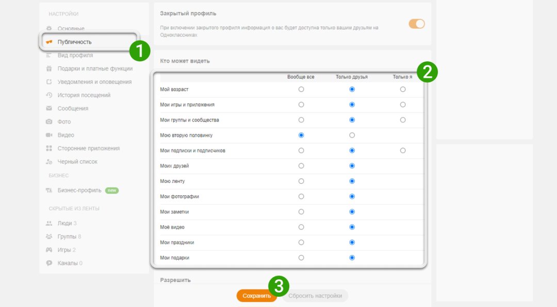Click the gamepad icon for Игры

[x=49, y=250]
